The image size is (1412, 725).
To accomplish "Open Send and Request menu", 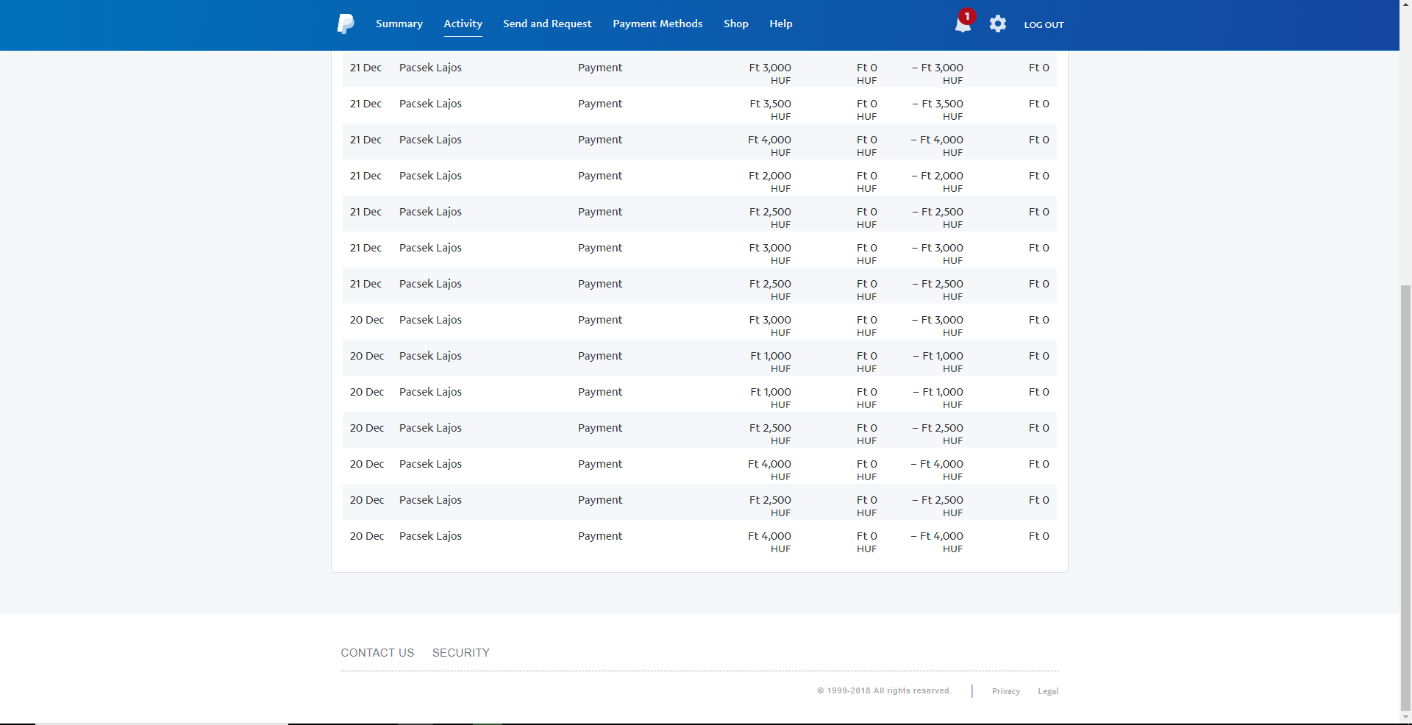I will 547,24.
